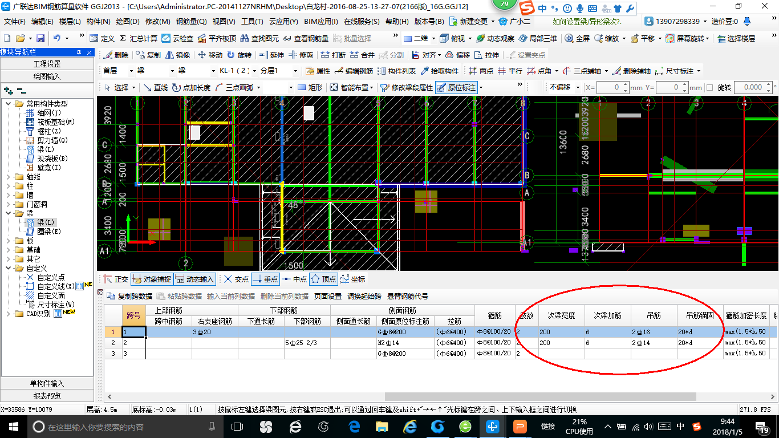The image size is (779, 438).
Task: Click the undo arrow icon
Action: (57, 38)
